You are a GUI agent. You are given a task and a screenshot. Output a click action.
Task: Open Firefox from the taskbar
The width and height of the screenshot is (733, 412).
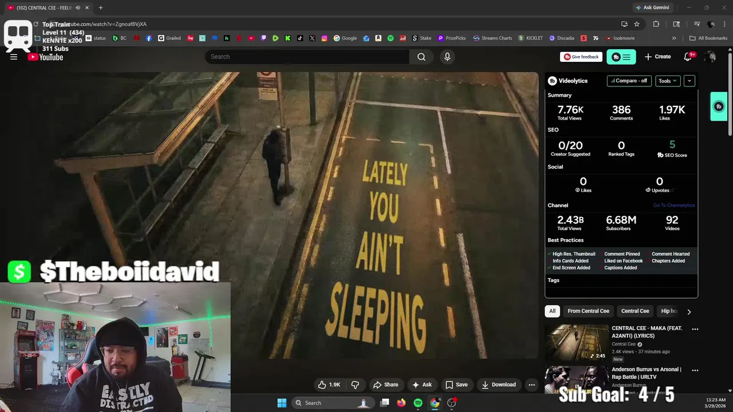click(x=401, y=403)
